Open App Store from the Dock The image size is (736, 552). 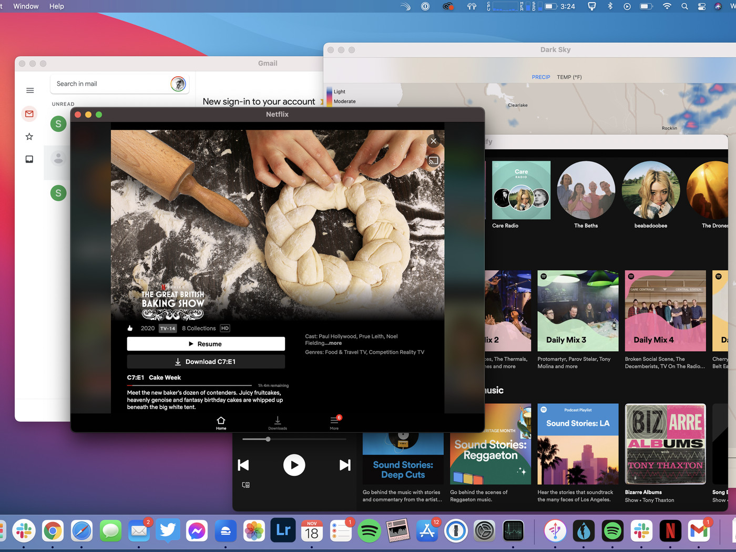click(x=427, y=531)
